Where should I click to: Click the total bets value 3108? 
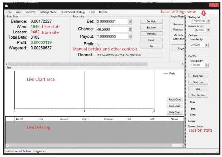click(x=35, y=37)
